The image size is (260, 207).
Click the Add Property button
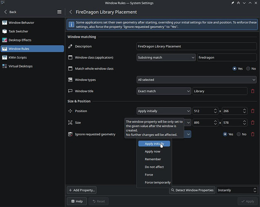[82, 190]
